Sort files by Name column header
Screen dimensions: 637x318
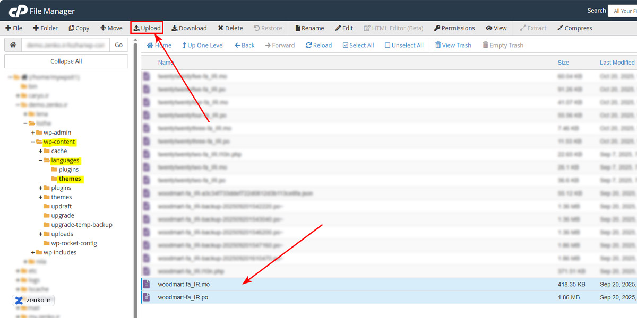(x=166, y=63)
